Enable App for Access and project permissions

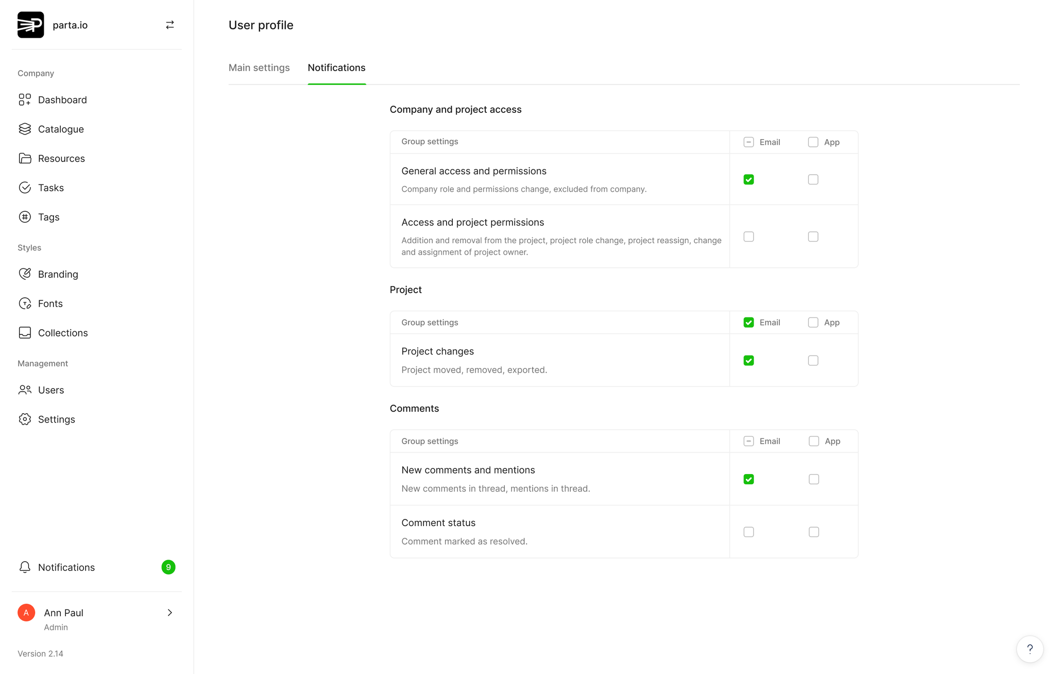point(813,237)
